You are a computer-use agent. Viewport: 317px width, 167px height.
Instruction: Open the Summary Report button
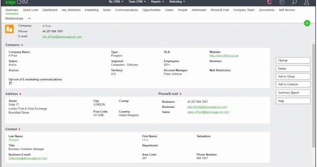pyautogui.click(x=293, y=93)
